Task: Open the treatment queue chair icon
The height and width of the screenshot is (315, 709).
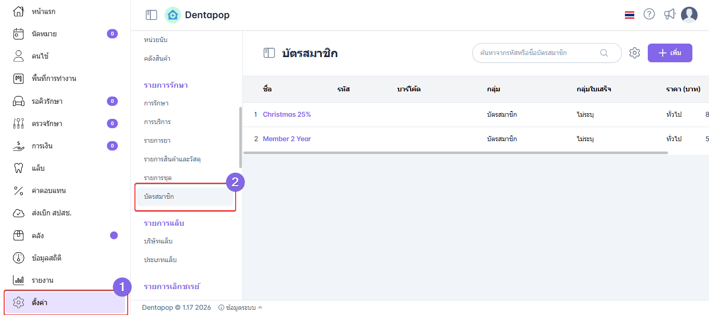Action: [x=19, y=101]
